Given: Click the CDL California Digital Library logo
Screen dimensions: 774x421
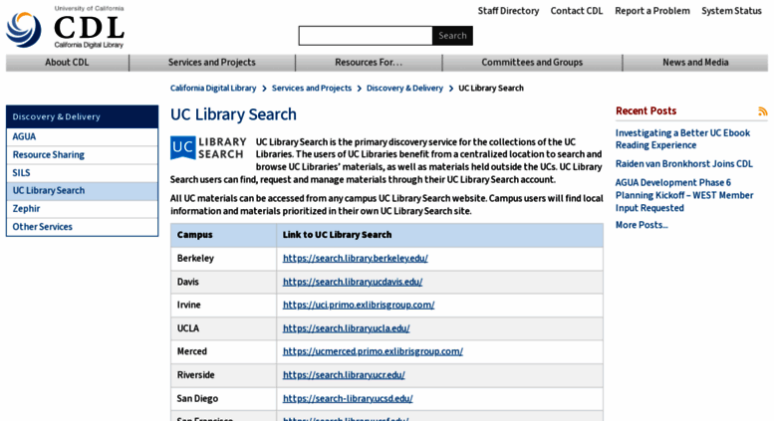Looking at the screenshot, I should [65, 27].
